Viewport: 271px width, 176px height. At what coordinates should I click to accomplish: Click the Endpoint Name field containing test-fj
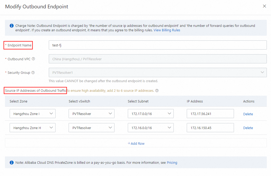coord(158,45)
